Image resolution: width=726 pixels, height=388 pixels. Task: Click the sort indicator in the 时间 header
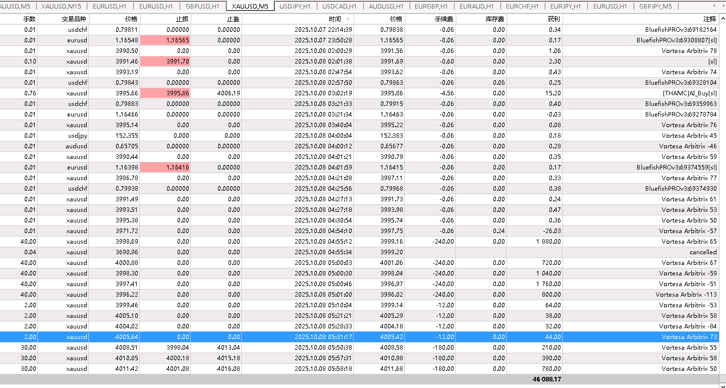pos(348,19)
